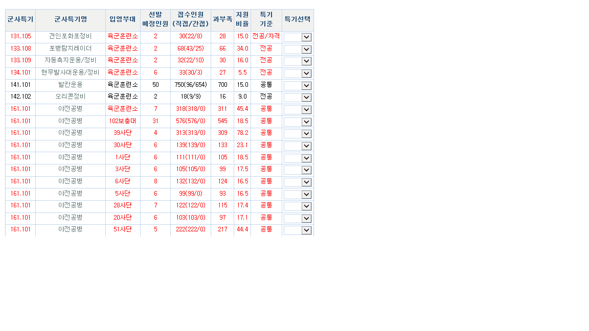The image size is (589, 331).
Task: Click the 과부족 column header
Action: pyautogui.click(x=222, y=19)
